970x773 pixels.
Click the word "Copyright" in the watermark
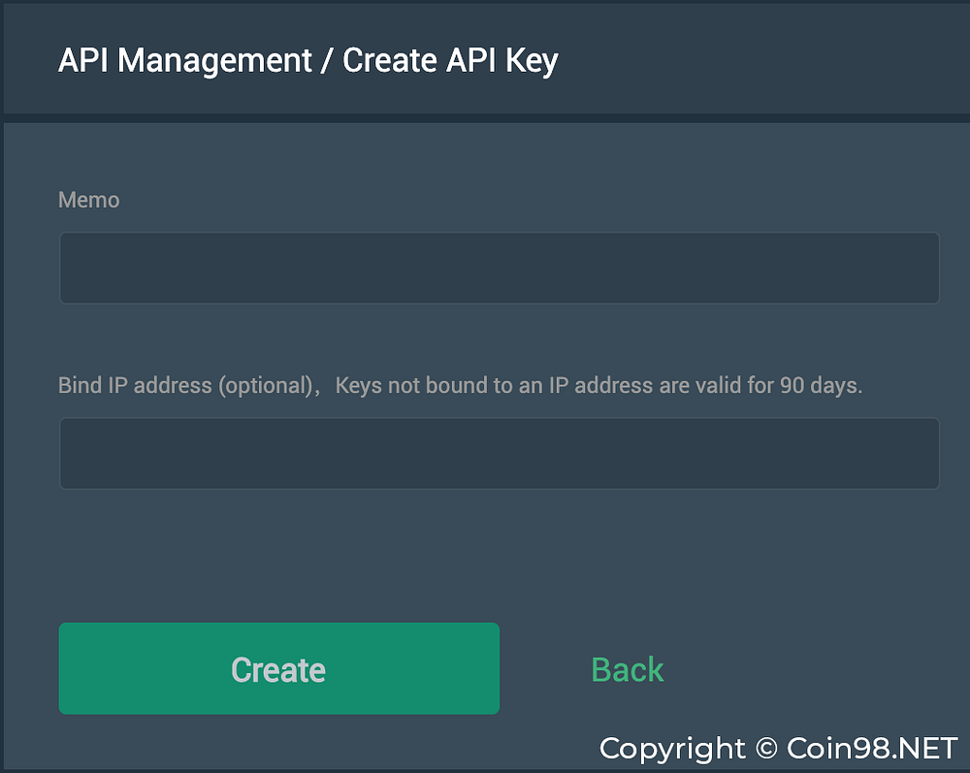(672, 748)
